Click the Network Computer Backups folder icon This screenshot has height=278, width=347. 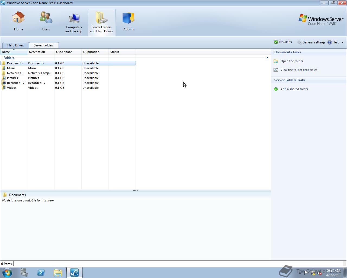pos(4,73)
